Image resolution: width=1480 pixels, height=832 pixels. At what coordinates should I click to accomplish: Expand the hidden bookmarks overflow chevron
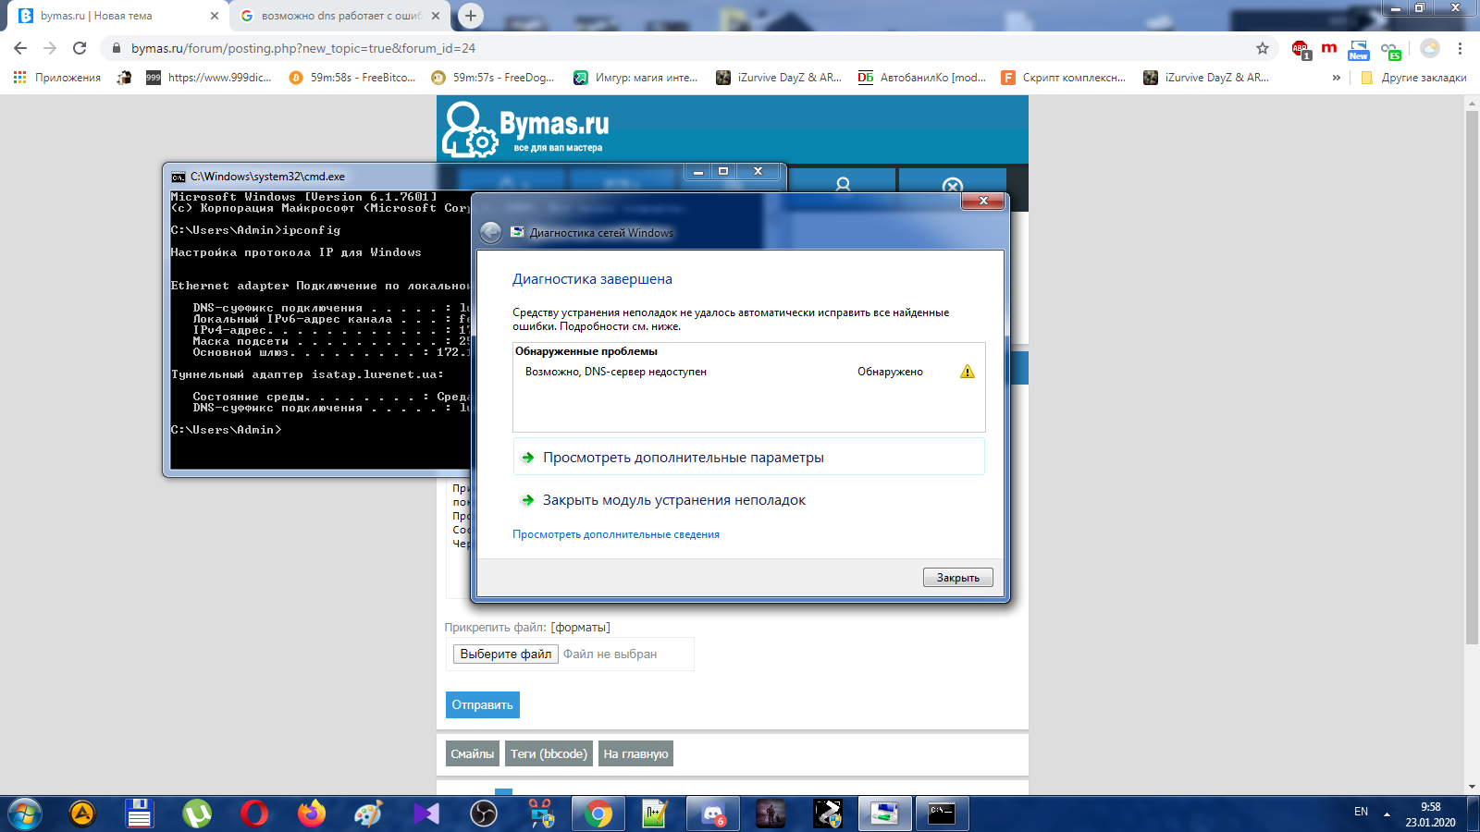tap(1336, 78)
